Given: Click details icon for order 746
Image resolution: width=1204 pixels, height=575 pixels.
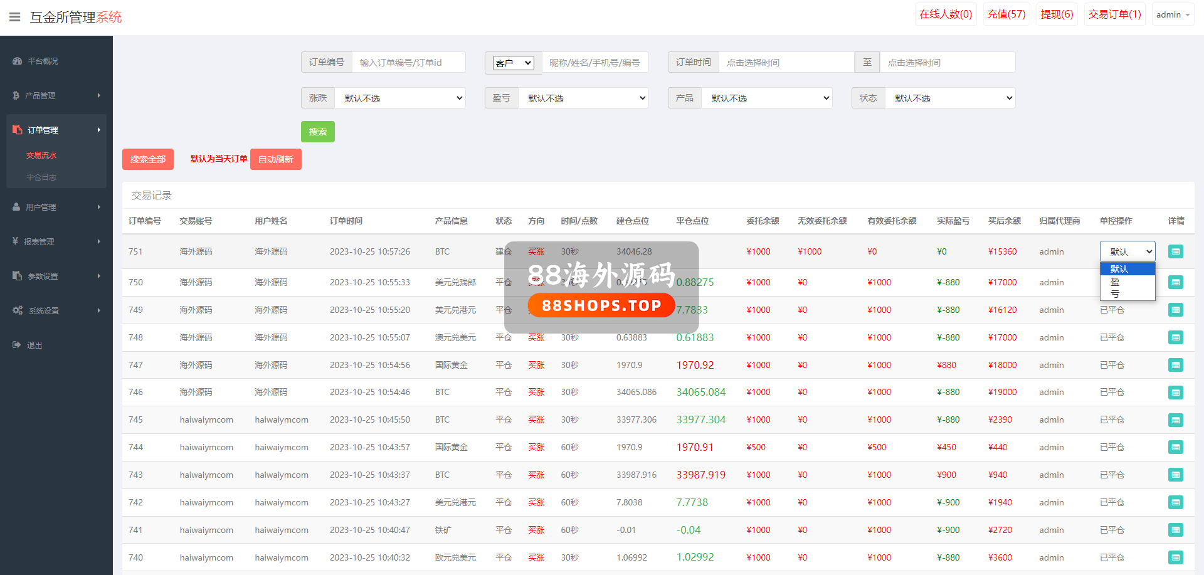Looking at the screenshot, I should point(1175,393).
